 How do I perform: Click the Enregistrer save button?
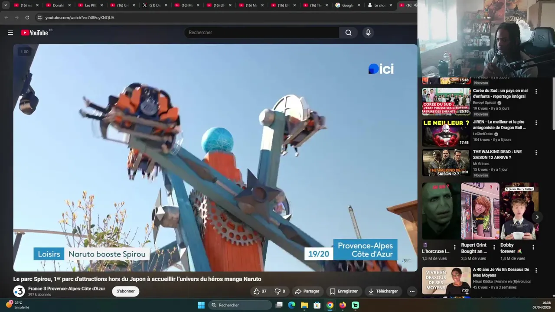pyautogui.click(x=343, y=291)
